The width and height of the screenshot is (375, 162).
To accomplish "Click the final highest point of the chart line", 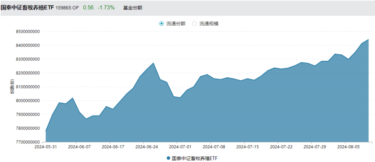I will [x=368, y=40].
